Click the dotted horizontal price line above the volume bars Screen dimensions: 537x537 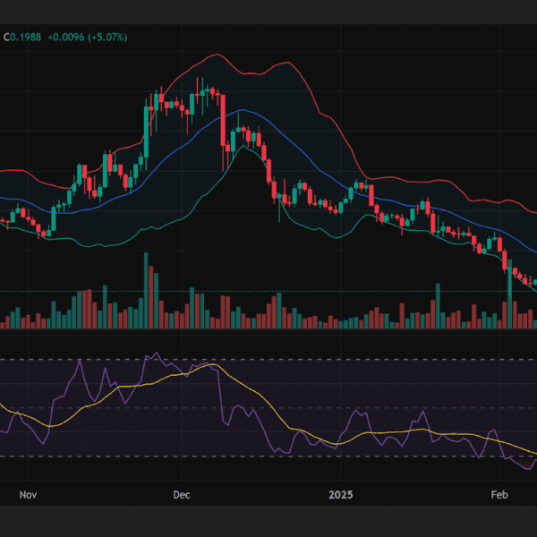[268, 291]
